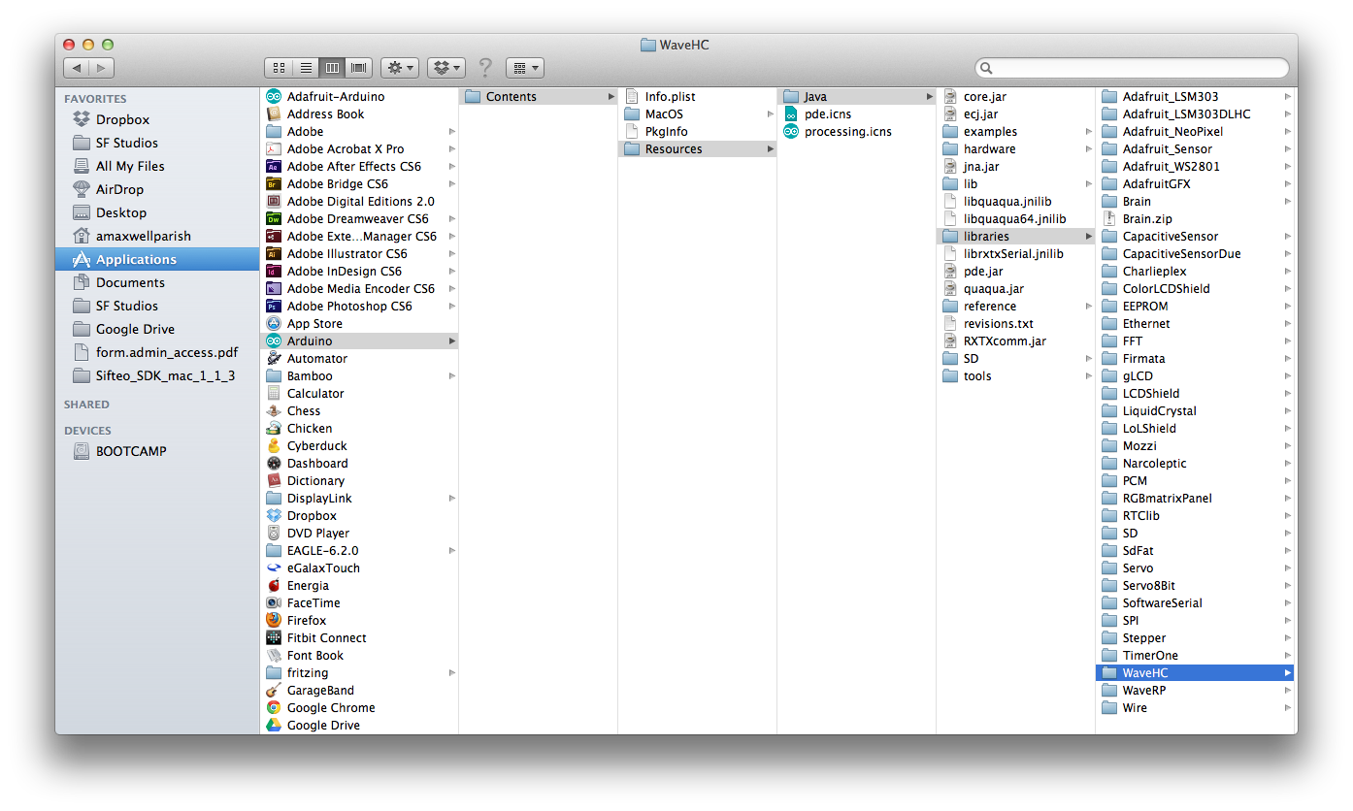The image size is (1353, 811).
Task: Open the item arrangement dropdown
Action: pos(524,68)
